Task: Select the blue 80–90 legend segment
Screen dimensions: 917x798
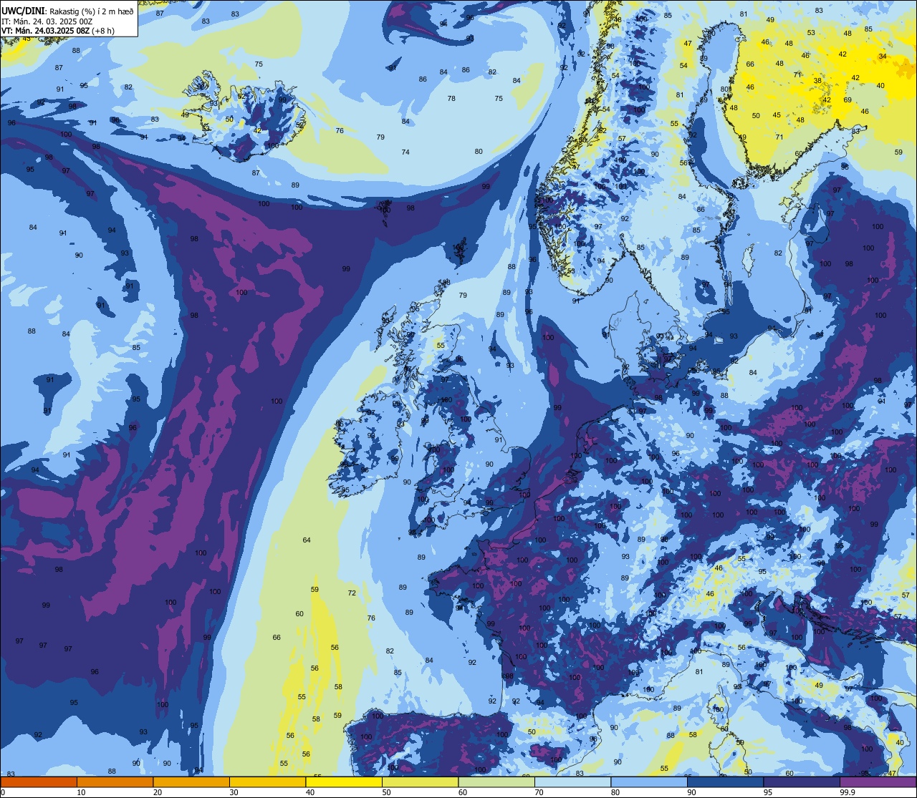Action: [x=650, y=782]
